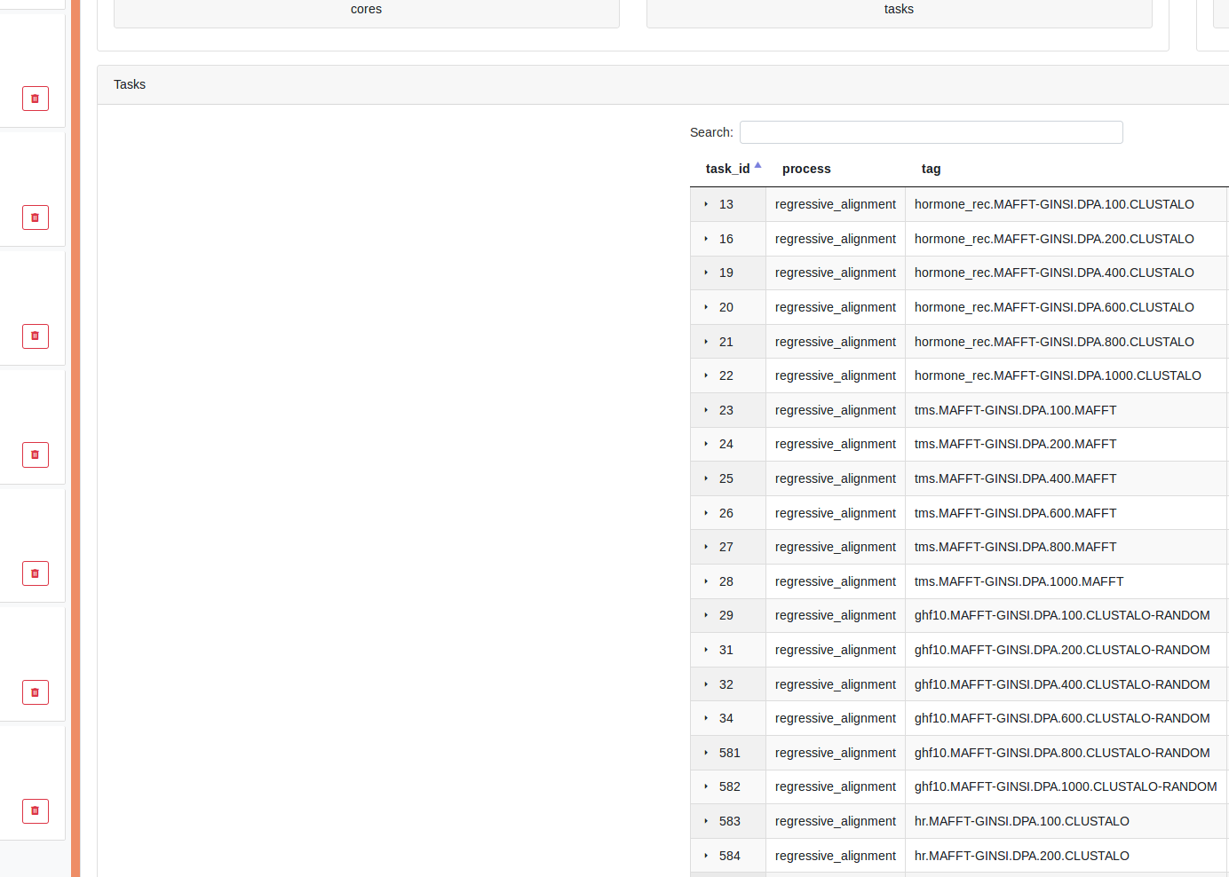Click the second trash icon in the sidebar
This screenshot has height=877, width=1229.
(x=35, y=217)
